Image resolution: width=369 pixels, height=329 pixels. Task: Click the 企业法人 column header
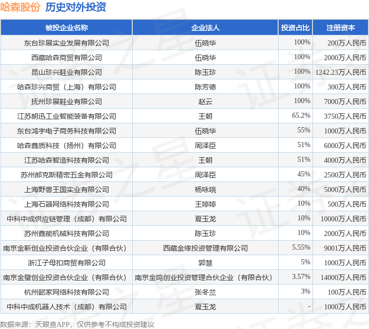205,28
